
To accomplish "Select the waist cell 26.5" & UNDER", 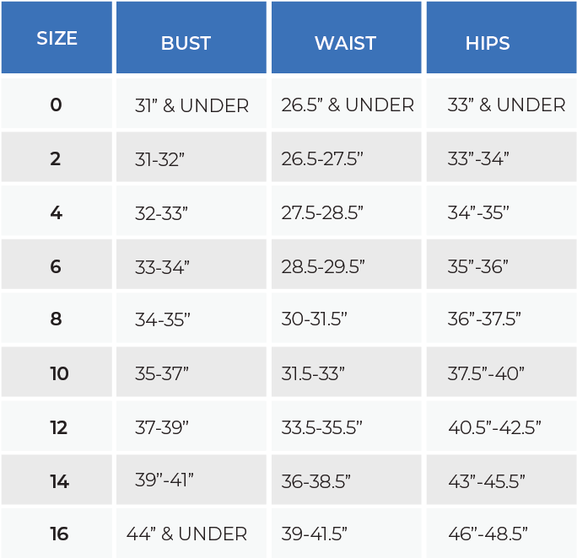I will 348,105.
